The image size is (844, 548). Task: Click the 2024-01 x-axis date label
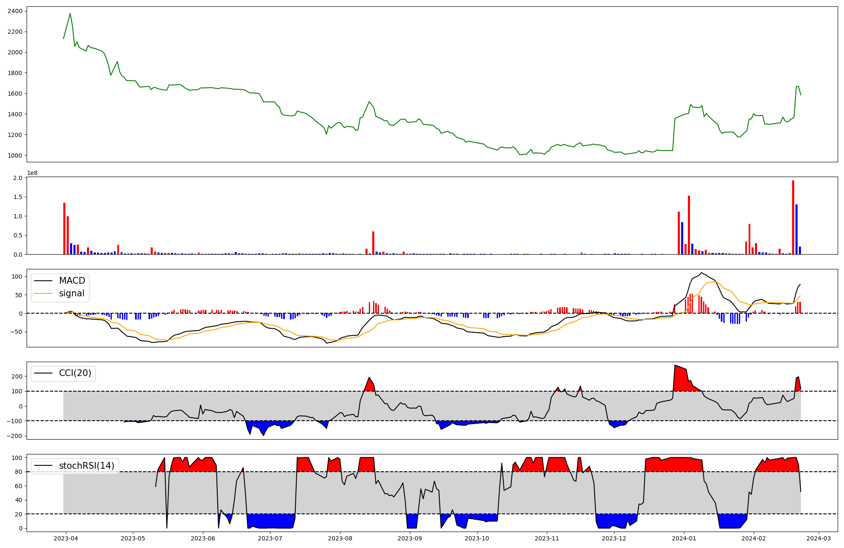point(684,538)
